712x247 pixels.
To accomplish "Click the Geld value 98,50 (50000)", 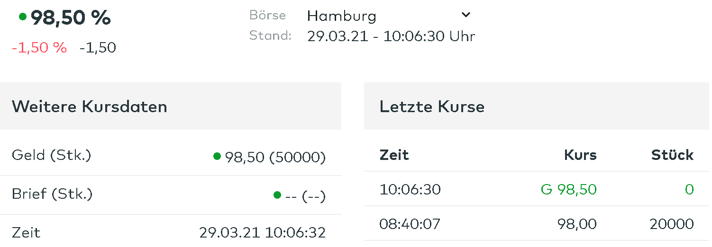I will tap(275, 157).
